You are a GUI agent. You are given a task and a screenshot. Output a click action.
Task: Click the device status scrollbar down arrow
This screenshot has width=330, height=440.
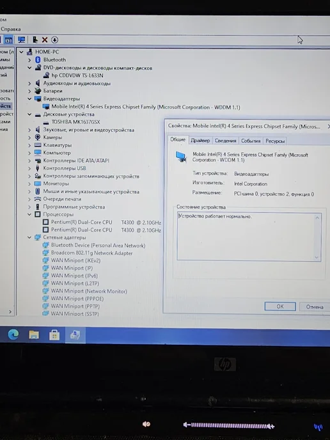coord(317,257)
